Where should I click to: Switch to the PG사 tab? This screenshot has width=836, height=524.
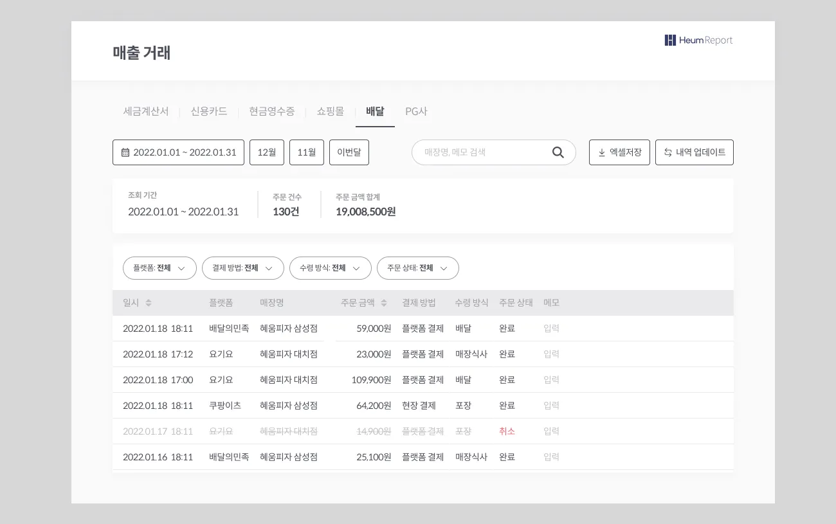pyautogui.click(x=416, y=111)
